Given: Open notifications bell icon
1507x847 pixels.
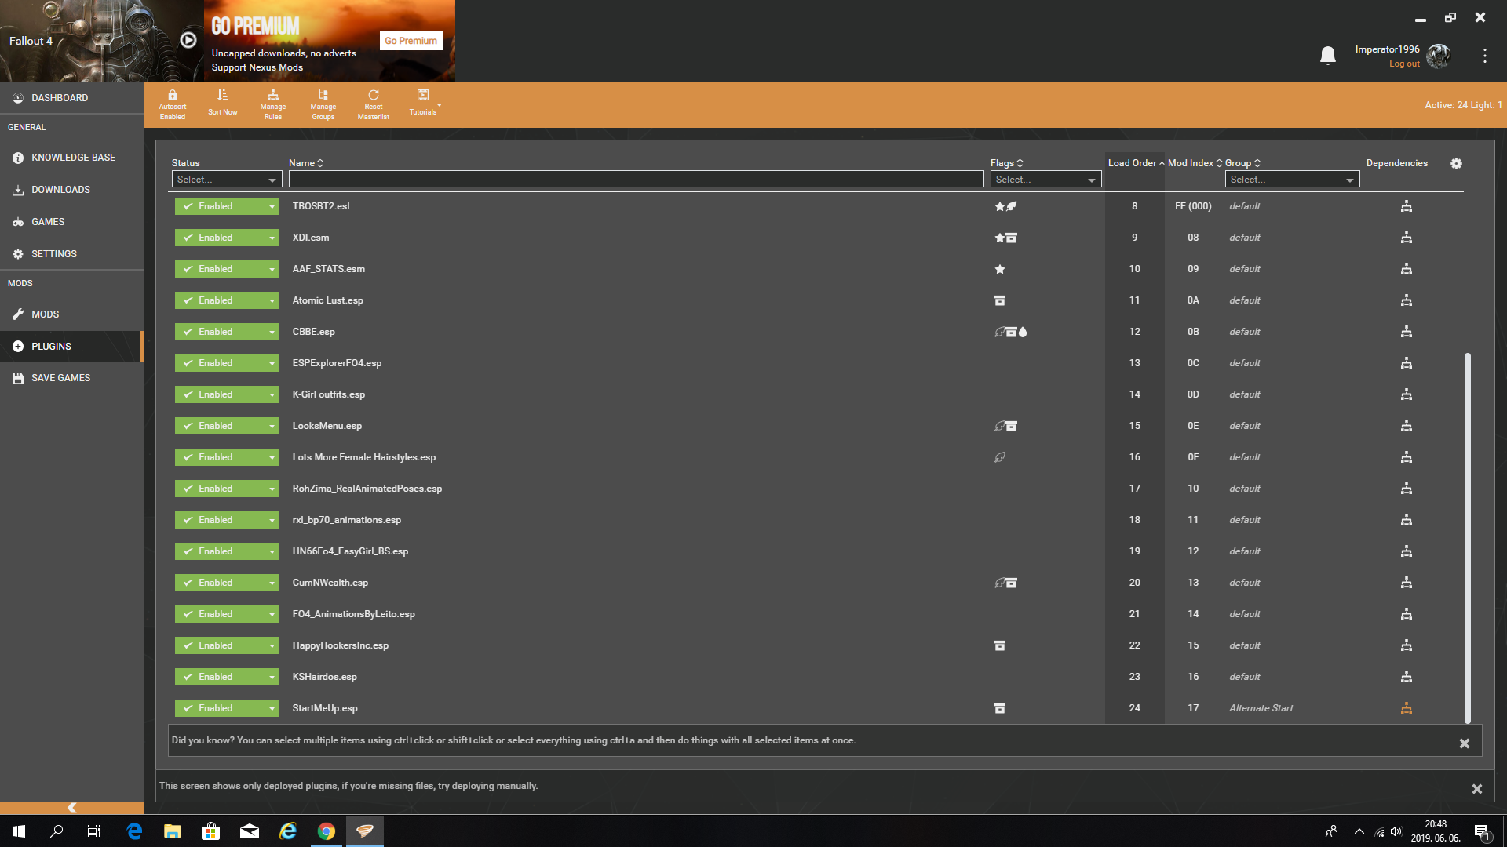Looking at the screenshot, I should click(x=1328, y=56).
